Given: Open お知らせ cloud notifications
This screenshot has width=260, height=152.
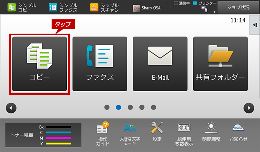Looking at the screenshot, I should [x=238, y=133].
